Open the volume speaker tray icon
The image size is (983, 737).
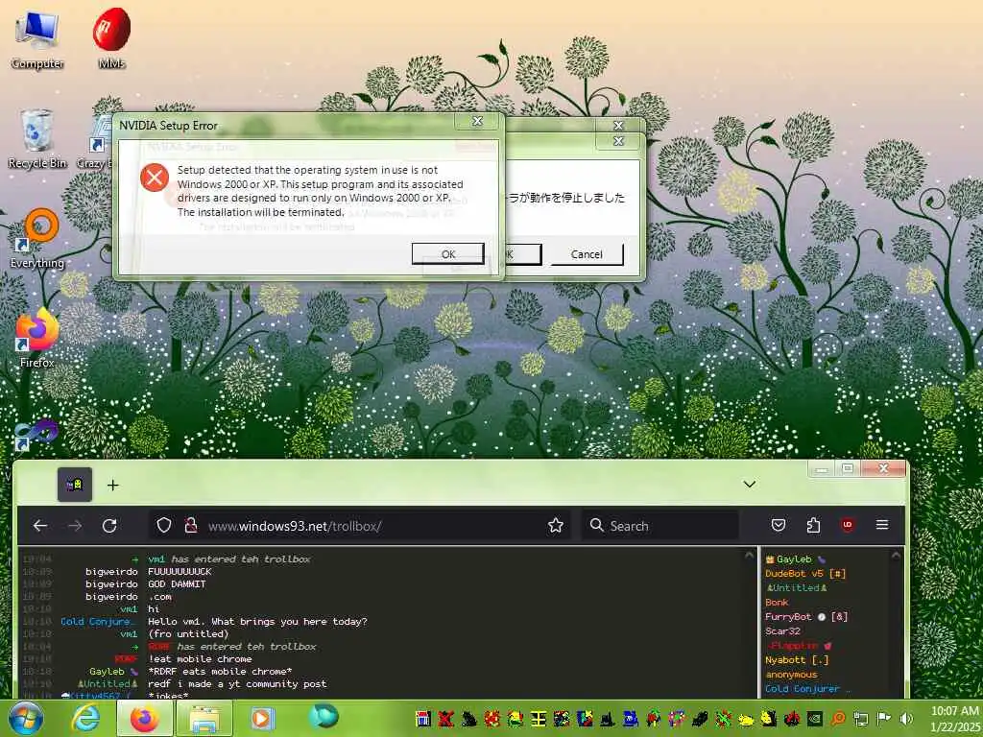(x=906, y=719)
